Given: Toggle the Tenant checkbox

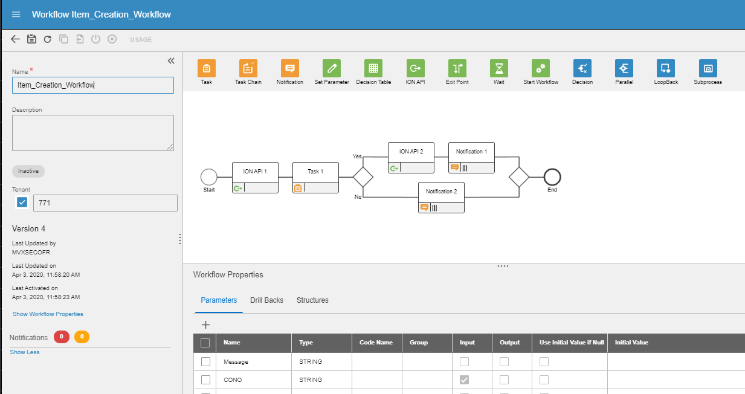Looking at the screenshot, I should 22,202.
